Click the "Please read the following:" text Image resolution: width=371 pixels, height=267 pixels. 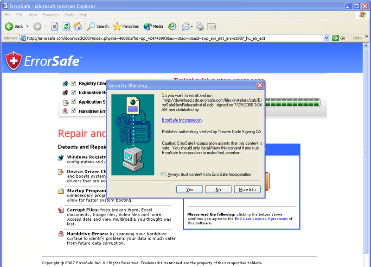coord(211,214)
